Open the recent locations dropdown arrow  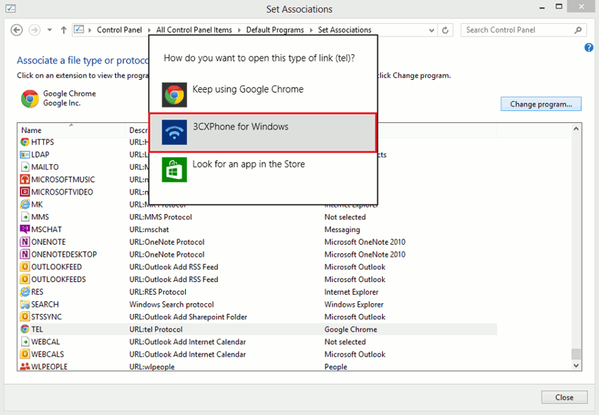pos(49,30)
